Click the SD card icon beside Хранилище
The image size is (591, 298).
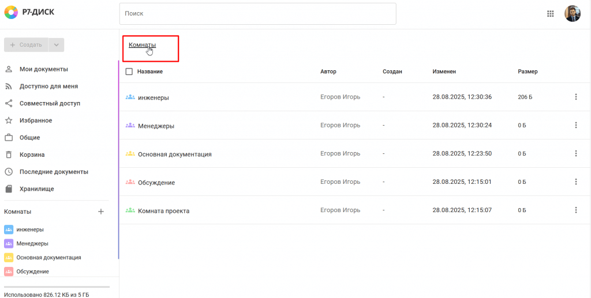click(x=9, y=189)
